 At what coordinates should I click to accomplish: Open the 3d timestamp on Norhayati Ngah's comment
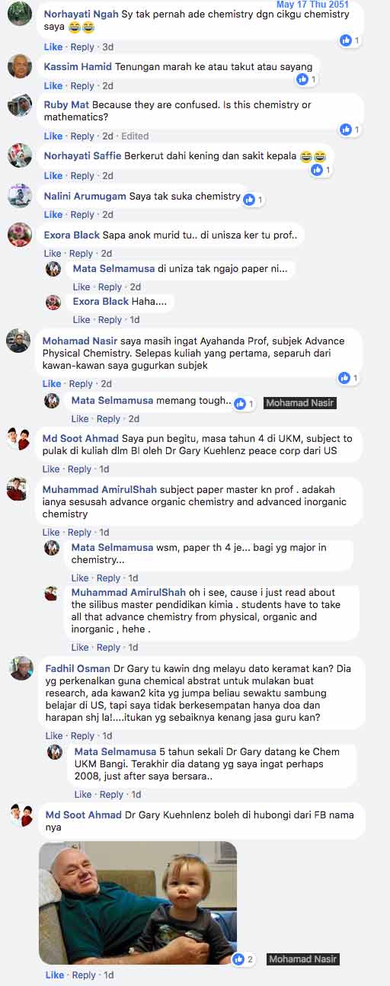(107, 47)
